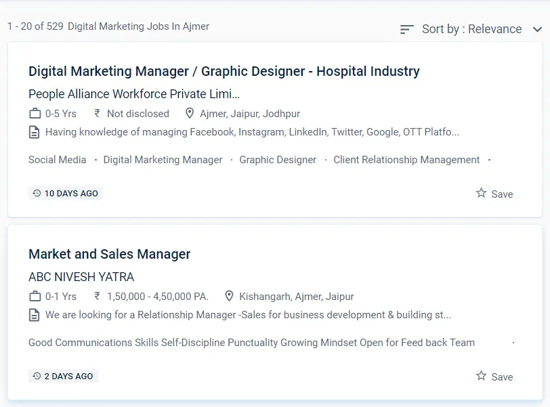This screenshot has width=550, height=407.
Task: Open ABC NIVESH YATRA company link
Action: tap(81, 276)
